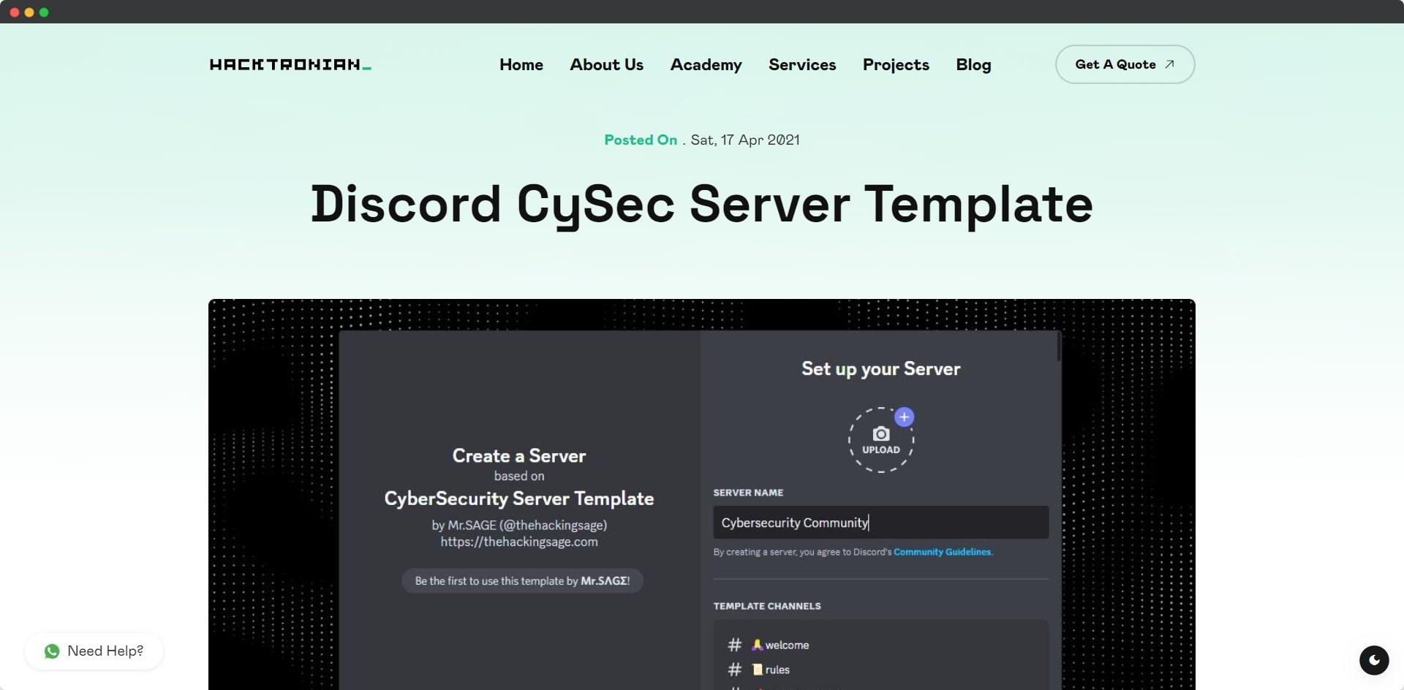The width and height of the screenshot is (1404, 690).
Task: Click the thehackingsage.com link
Action: pos(519,542)
